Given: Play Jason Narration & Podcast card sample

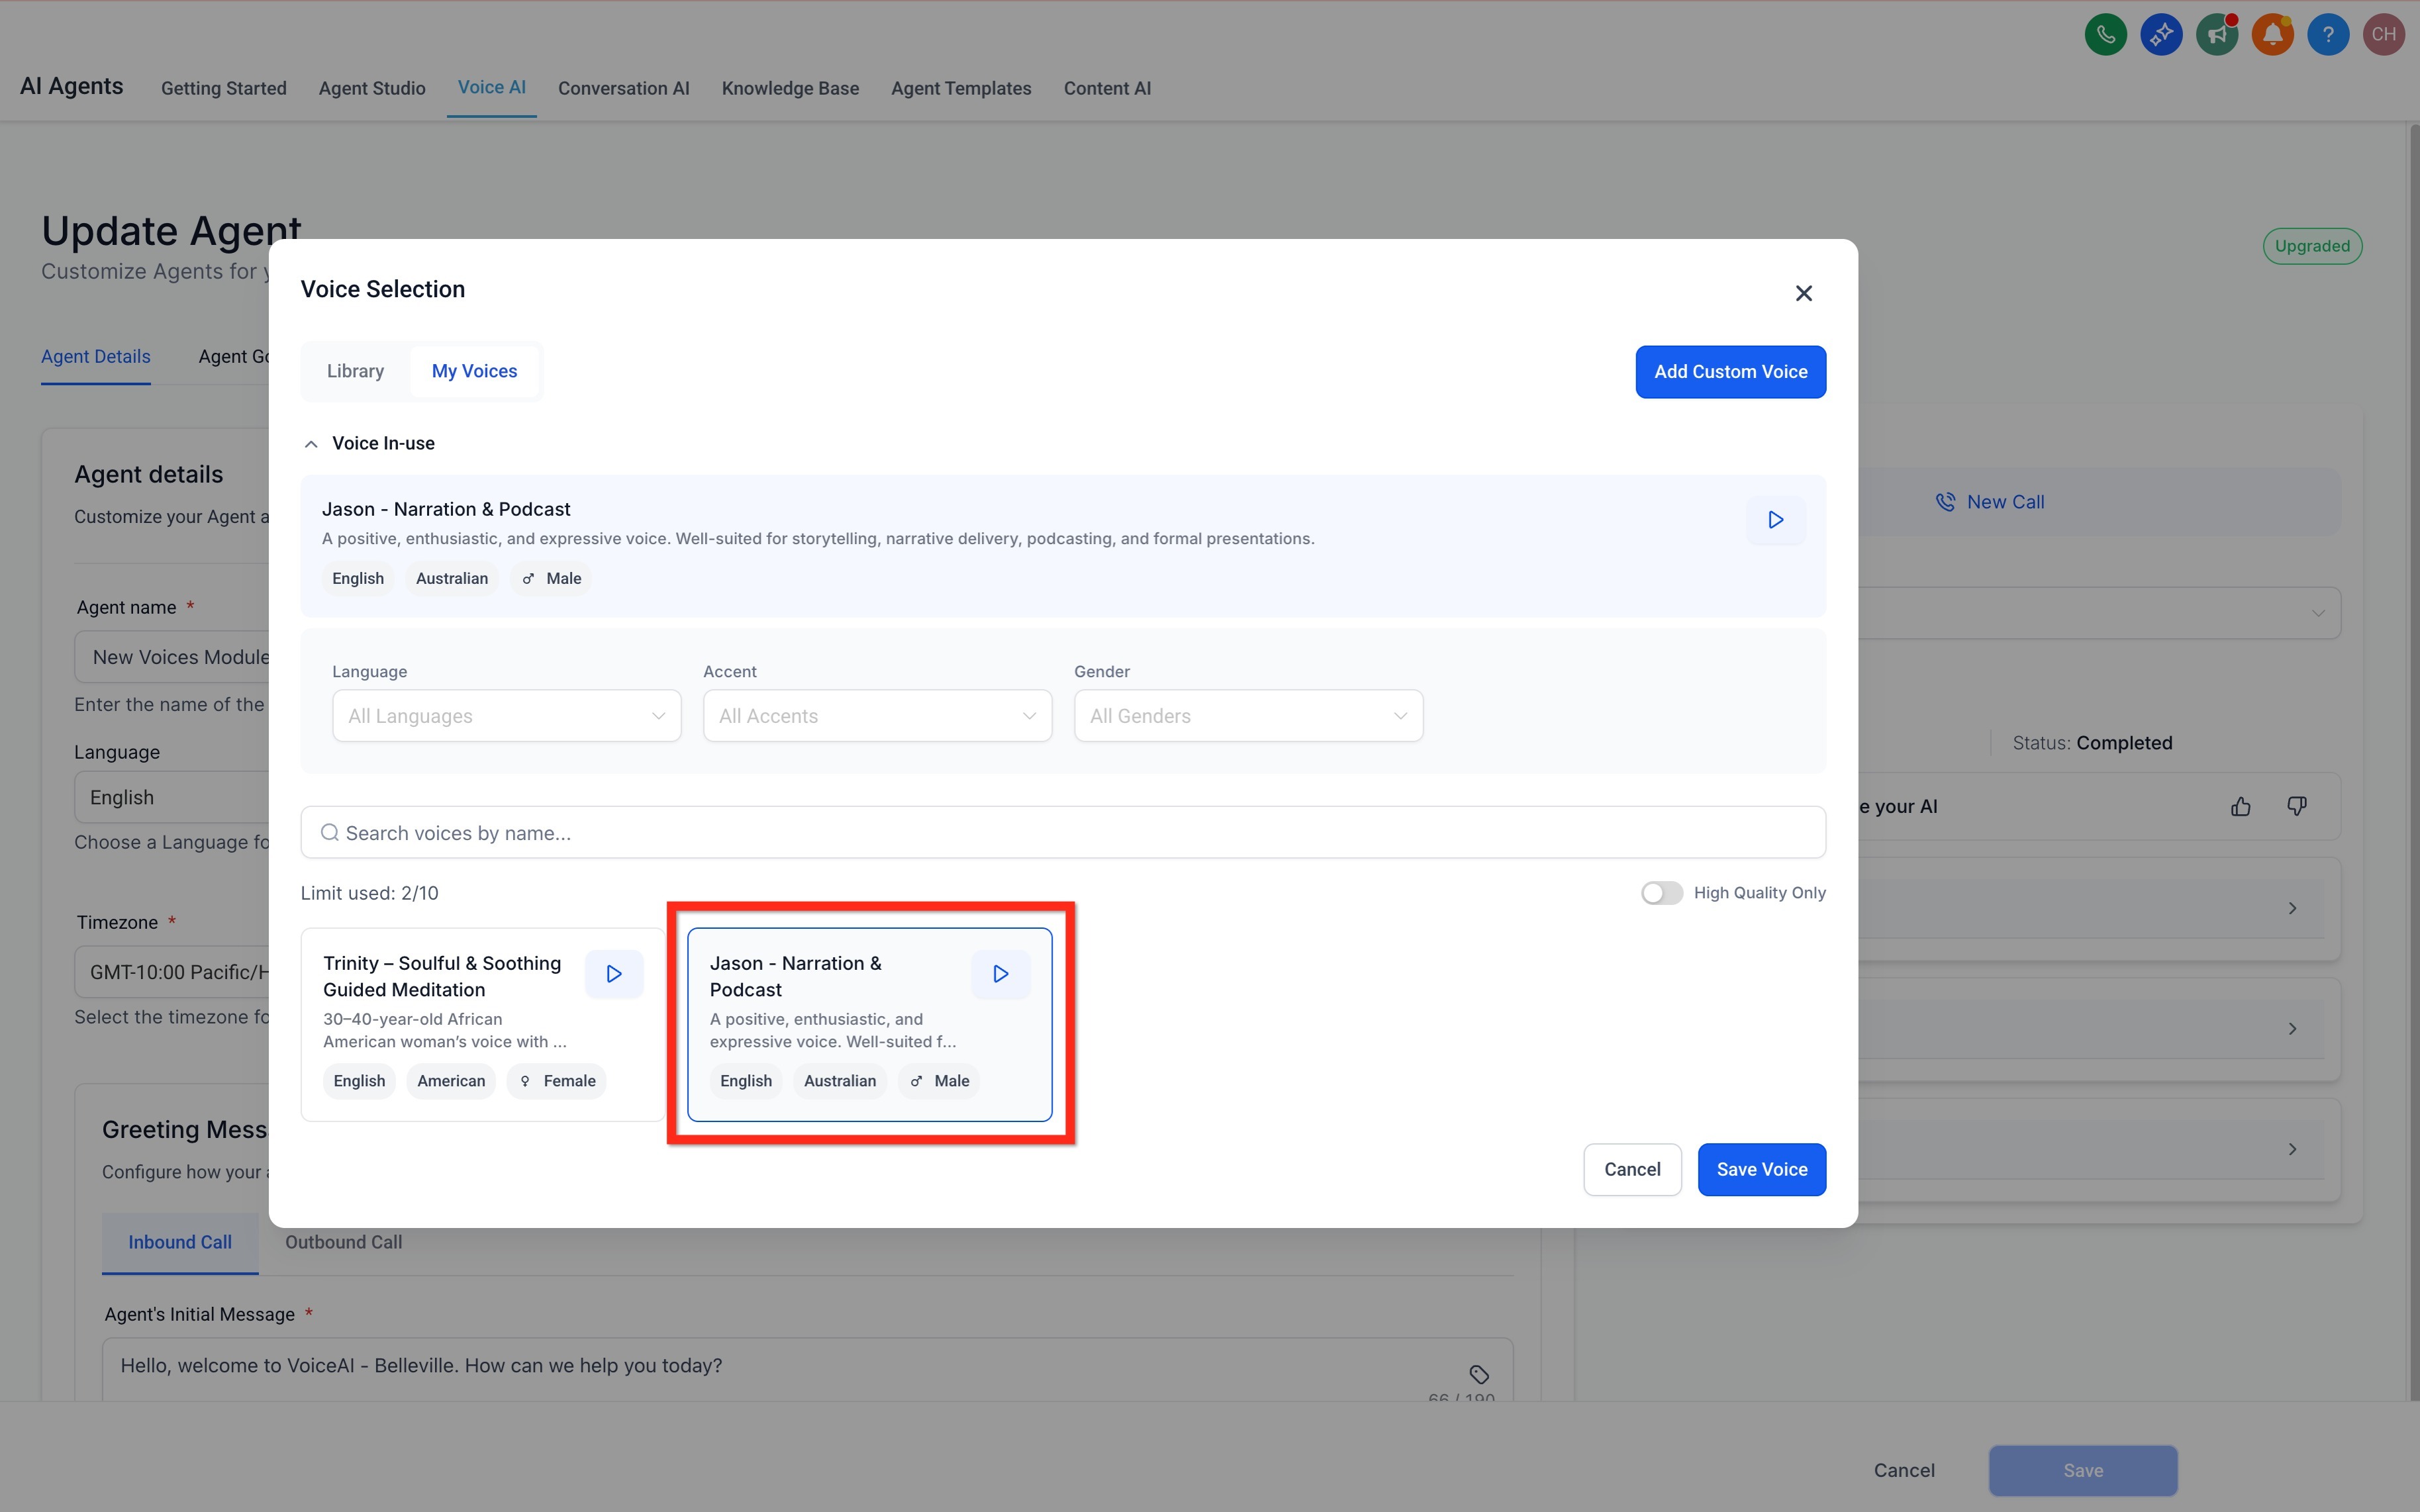Looking at the screenshot, I should click(1000, 974).
